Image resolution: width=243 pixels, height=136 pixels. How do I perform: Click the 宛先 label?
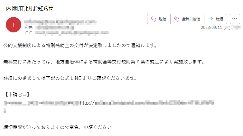tap(29, 28)
